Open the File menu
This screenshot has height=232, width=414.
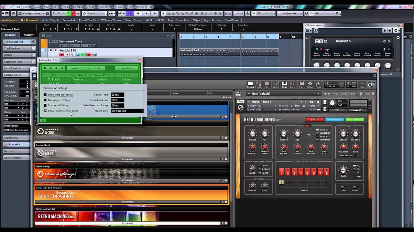click(11, 7)
